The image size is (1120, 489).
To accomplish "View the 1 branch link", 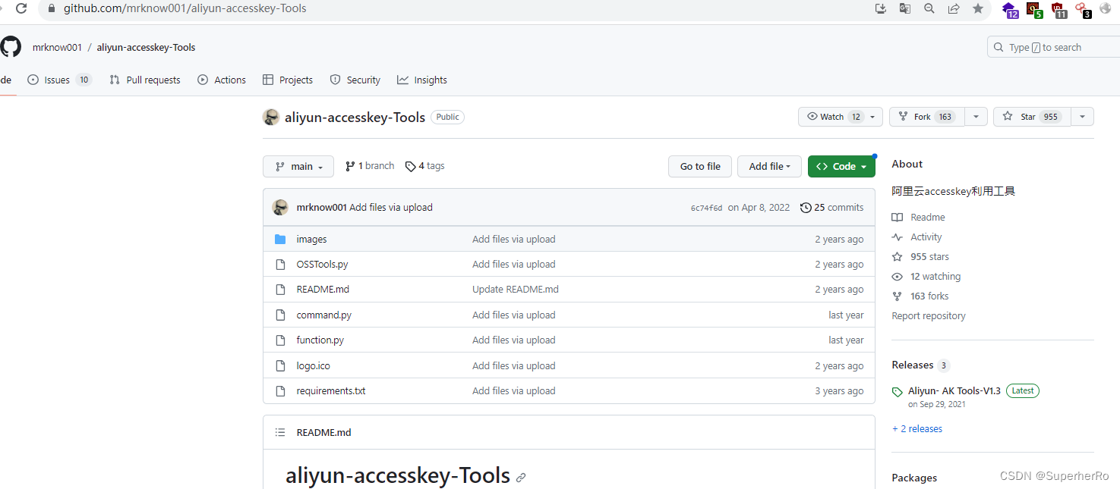I will click(370, 166).
